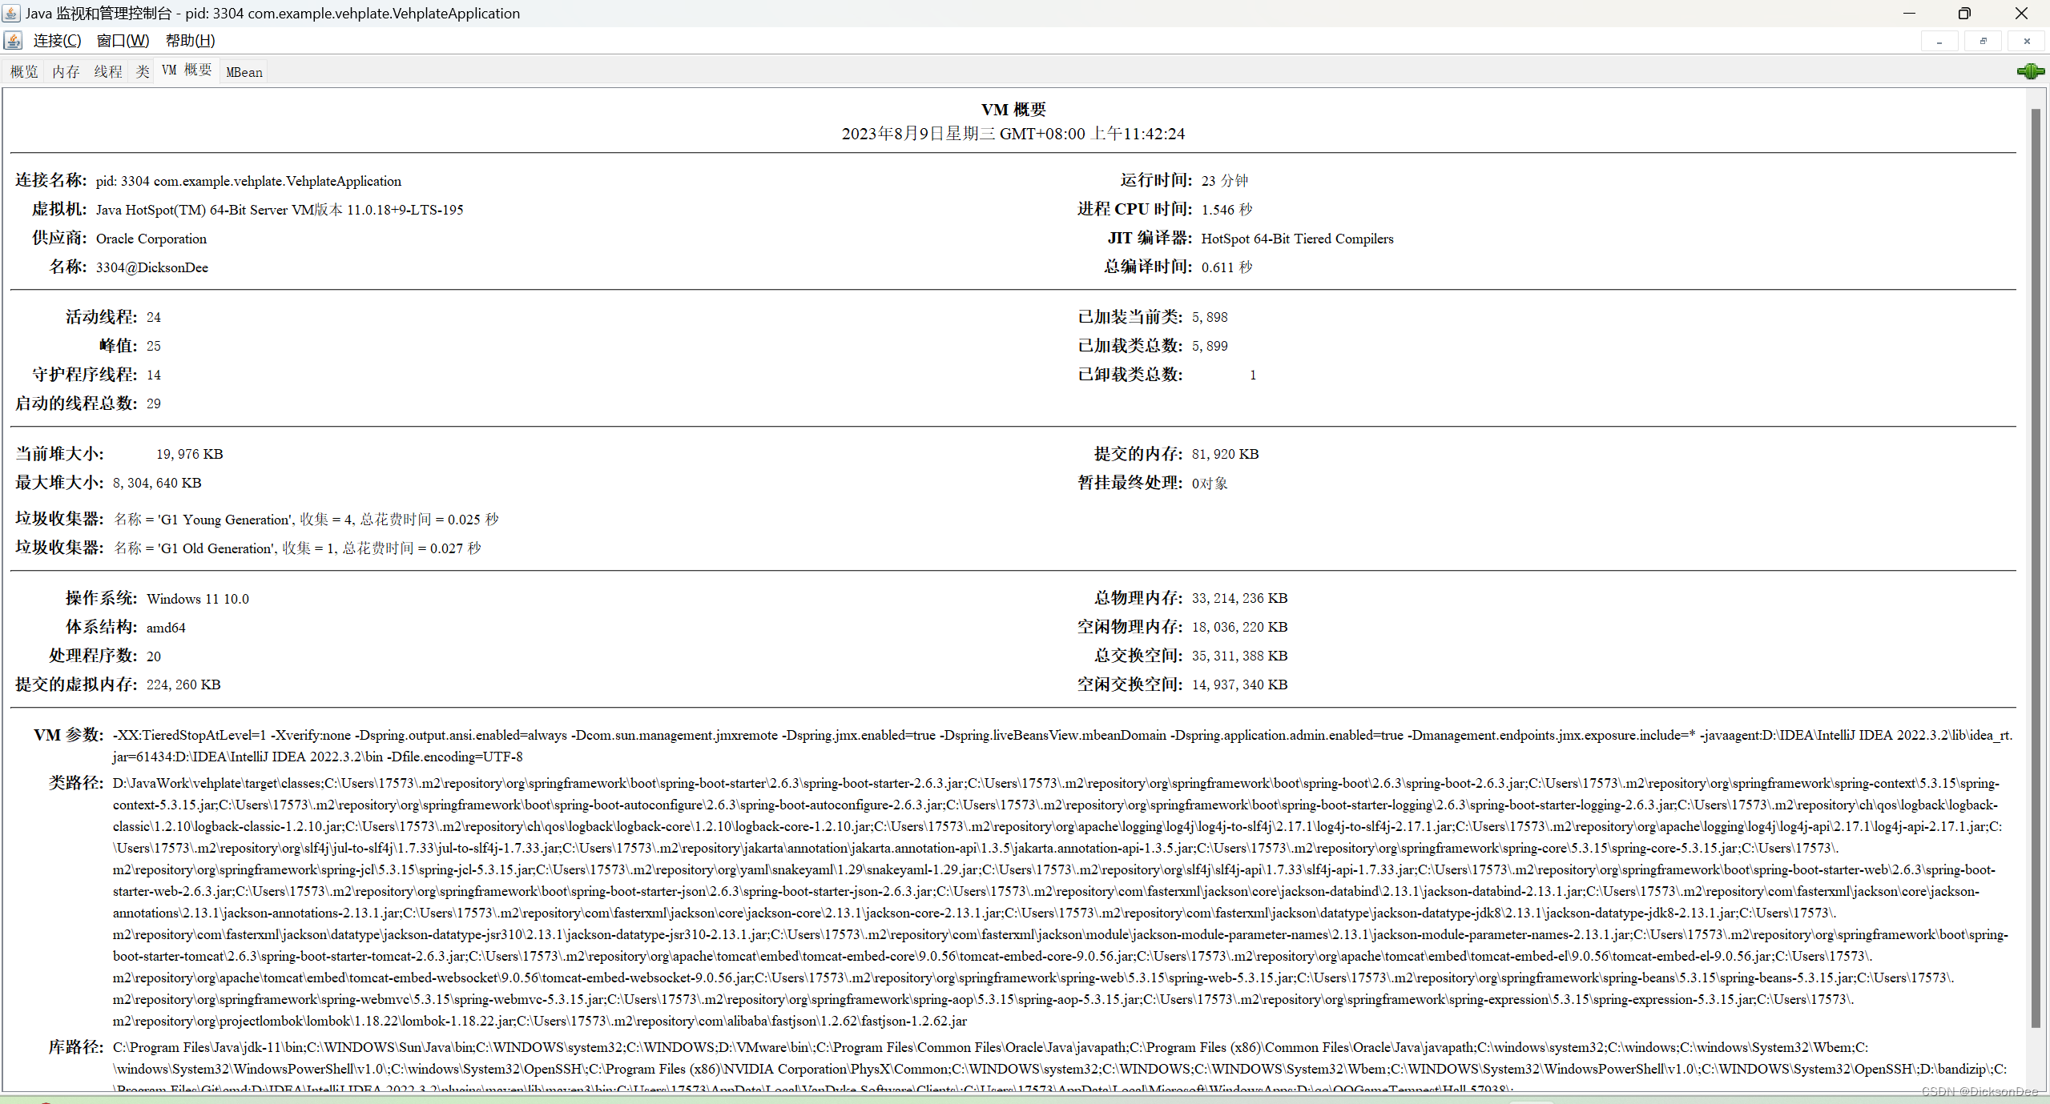Click the green connection status plug icon

2029,70
